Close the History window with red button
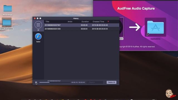The height and width of the screenshot is (100, 178). pos(35,18)
